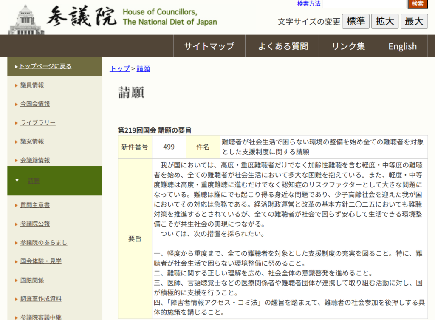Open 議案情報 in the sidebar
The height and width of the screenshot is (320, 435).
pos(32,142)
